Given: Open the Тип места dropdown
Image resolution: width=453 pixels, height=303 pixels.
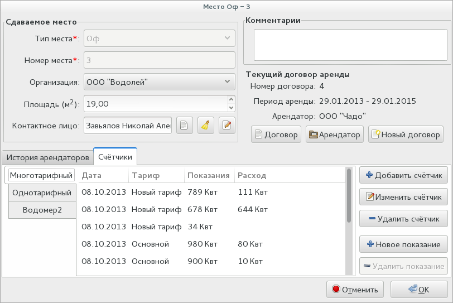Looking at the screenshot, I should [x=160, y=38].
